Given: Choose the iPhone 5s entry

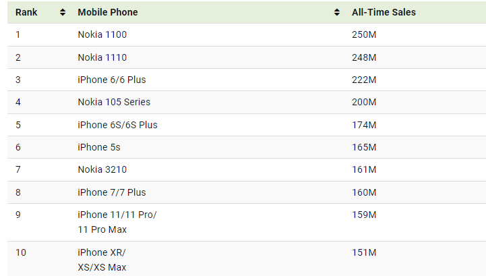Looking at the screenshot, I should tap(99, 147).
